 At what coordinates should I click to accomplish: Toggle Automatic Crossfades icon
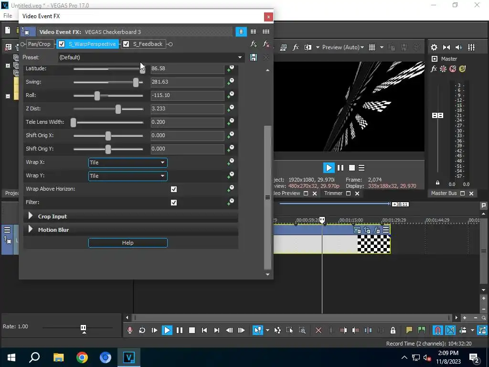450,330
